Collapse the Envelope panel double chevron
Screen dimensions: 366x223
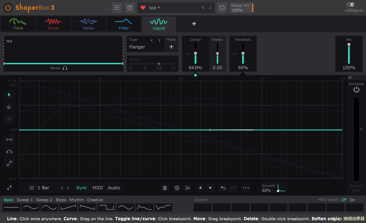tap(350, 78)
